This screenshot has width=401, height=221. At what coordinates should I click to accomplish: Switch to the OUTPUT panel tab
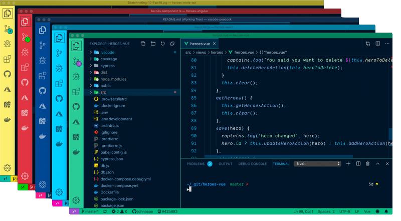point(225,164)
